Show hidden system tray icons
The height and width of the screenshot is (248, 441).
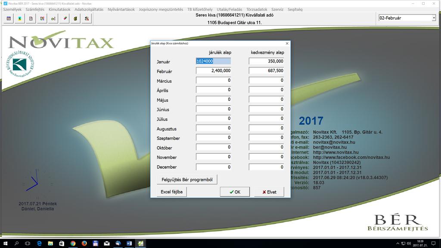pos(398,244)
